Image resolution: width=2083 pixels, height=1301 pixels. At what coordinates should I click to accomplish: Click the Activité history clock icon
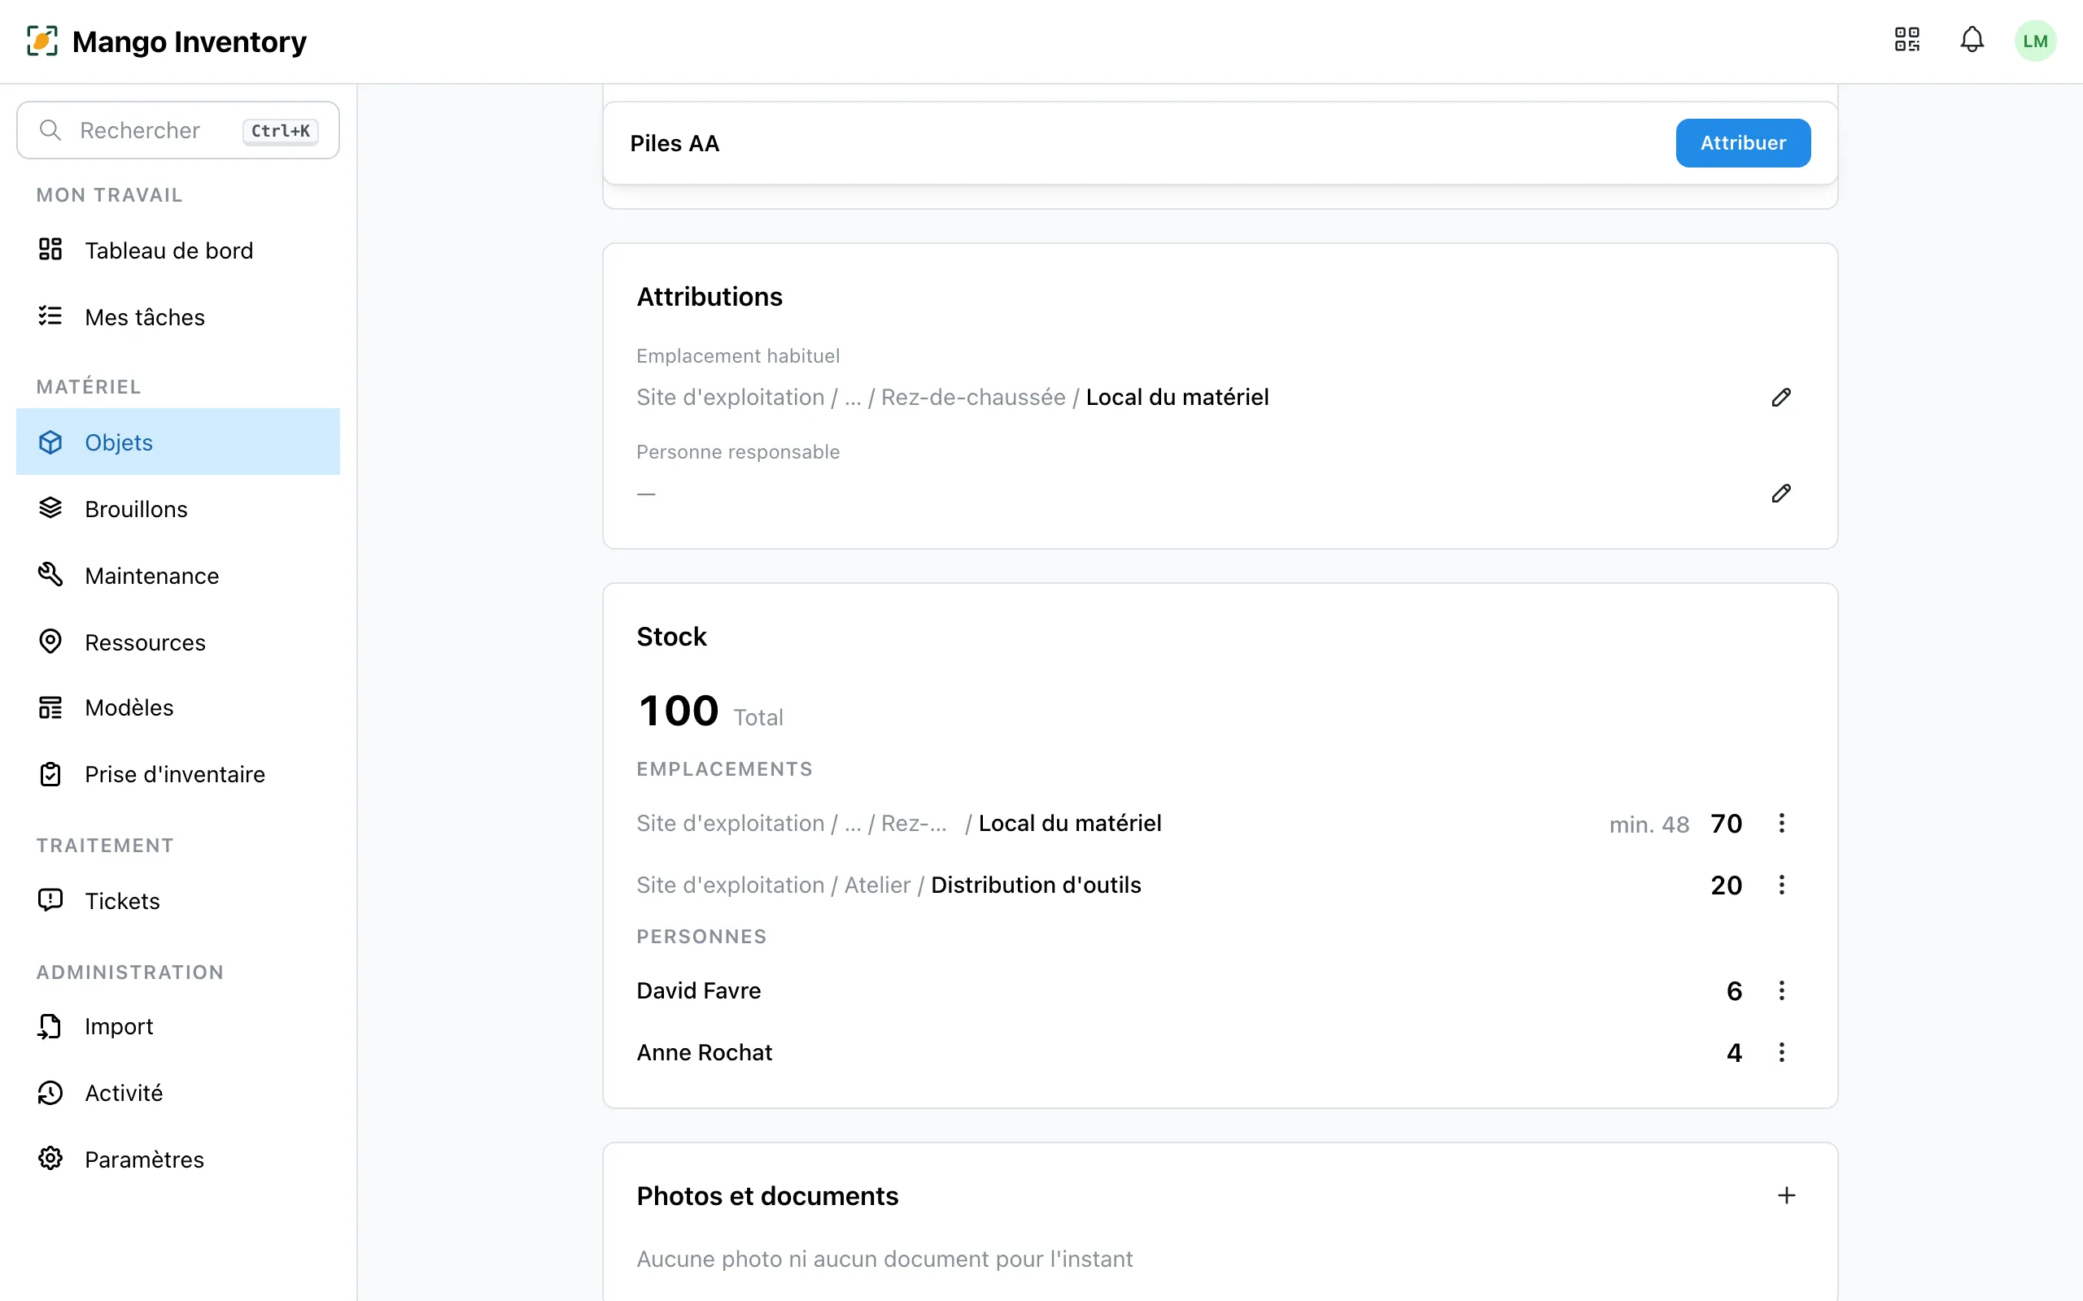pyautogui.click(x=50, y=1093)
